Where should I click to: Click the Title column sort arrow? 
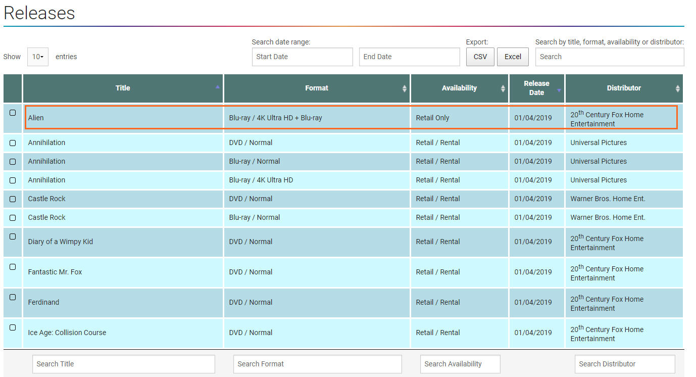pyautogui.click(x=217, y=87)
